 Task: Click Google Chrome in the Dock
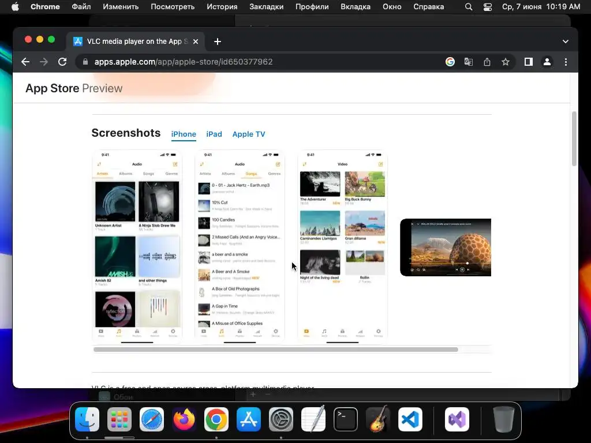216,419
